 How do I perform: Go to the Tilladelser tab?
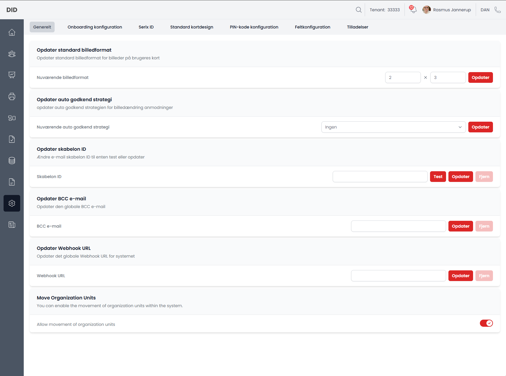[x=357, y=27]
